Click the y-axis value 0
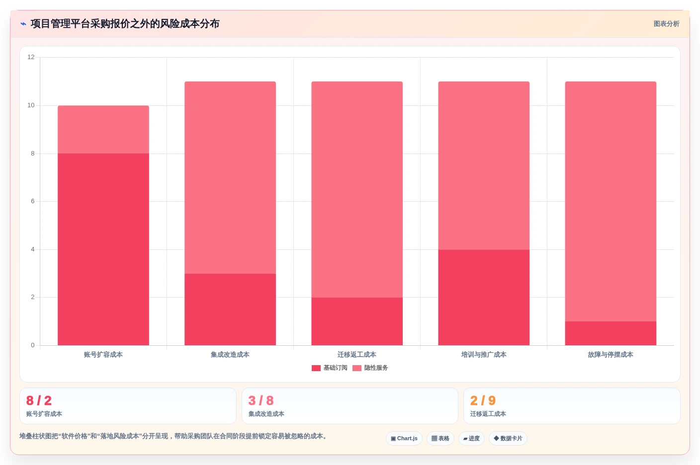Image resolution: width=700 pixels, height=465 pixels. coord(33,345)
